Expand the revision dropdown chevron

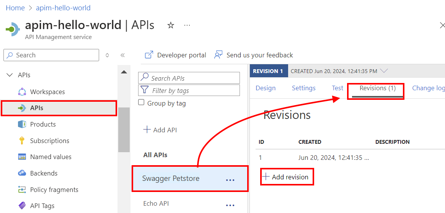coord(384,71)
